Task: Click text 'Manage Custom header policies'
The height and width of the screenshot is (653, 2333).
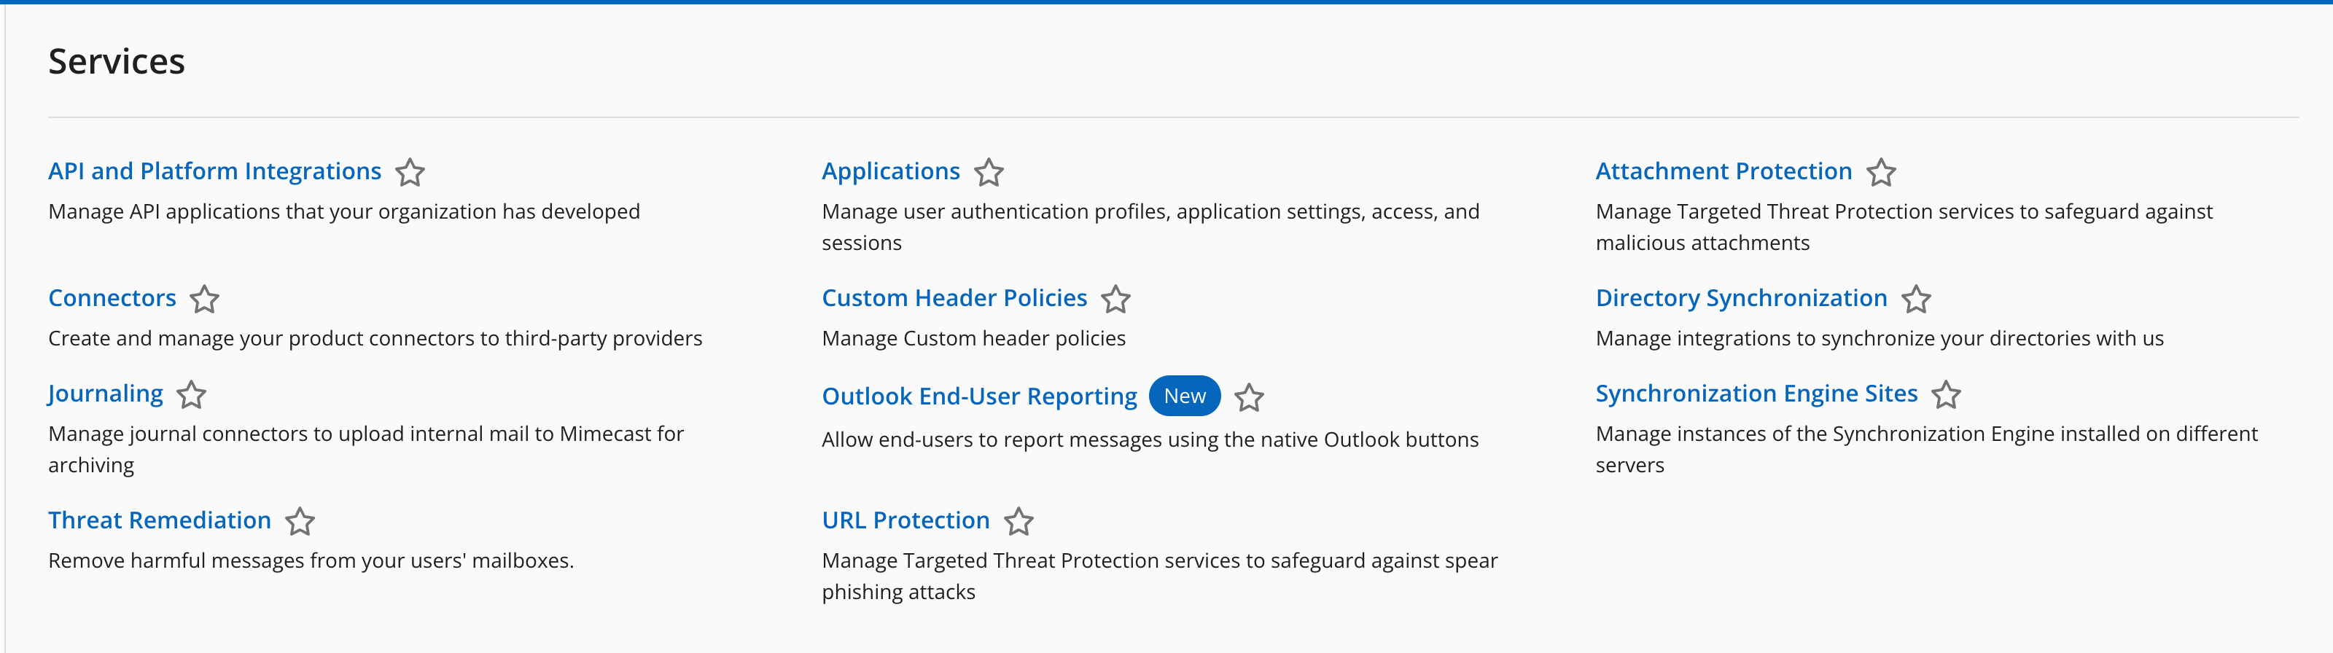Action: pos(973,339)
